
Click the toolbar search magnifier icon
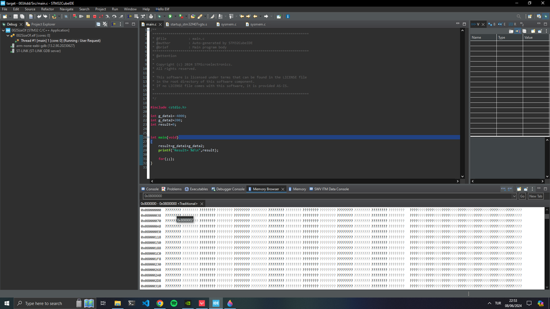tap(519, 16)
